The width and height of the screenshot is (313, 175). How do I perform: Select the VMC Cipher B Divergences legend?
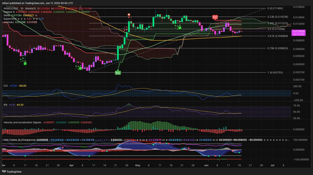point(20,140)
